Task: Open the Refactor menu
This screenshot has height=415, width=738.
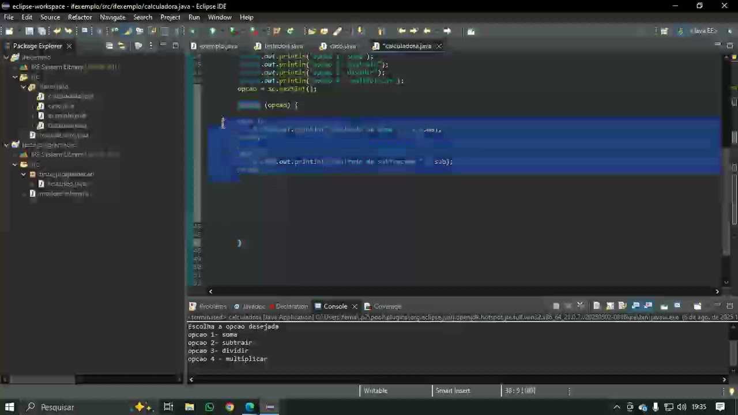Action: tap(80, 17)
